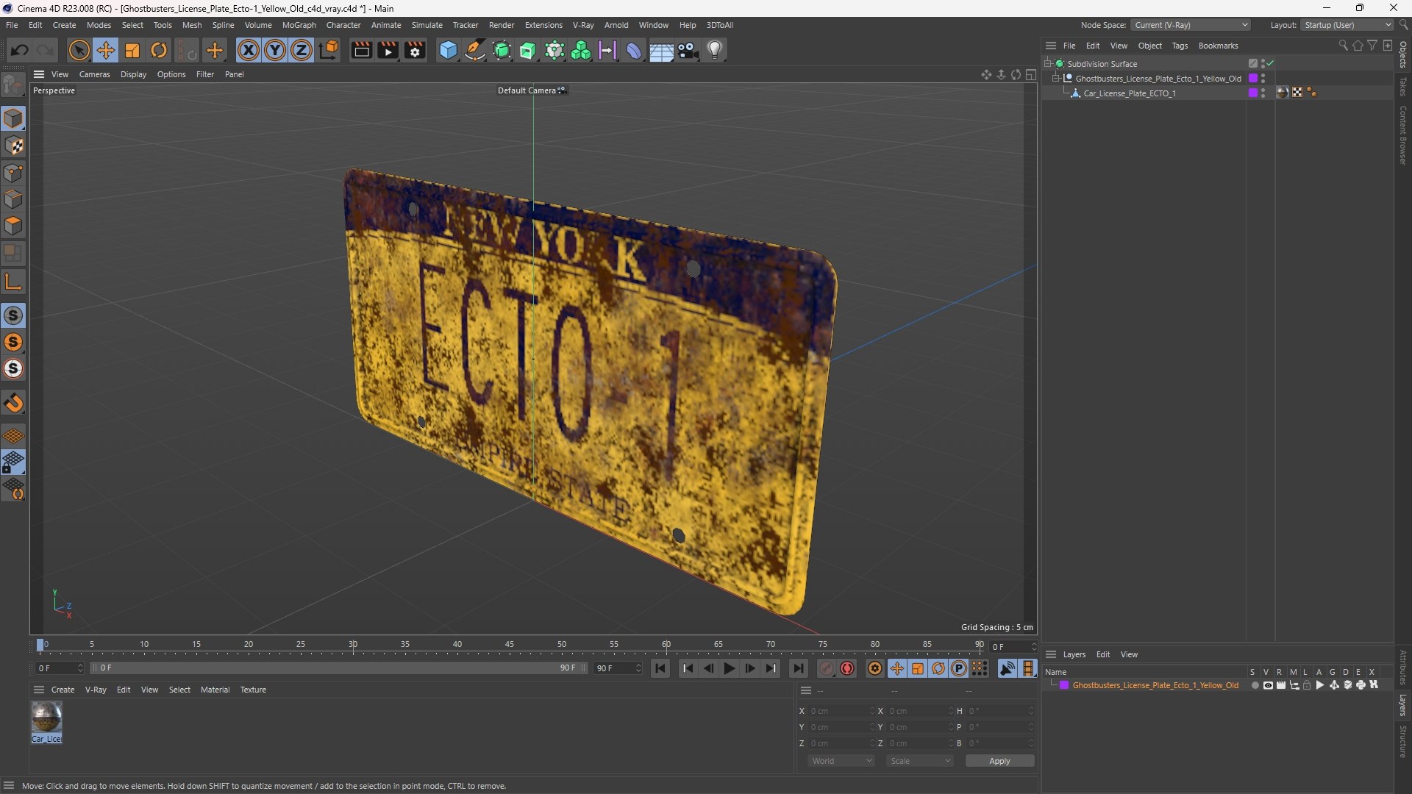Add a Cube primitive object
The image size is (1412, 794).
point(448,50)
